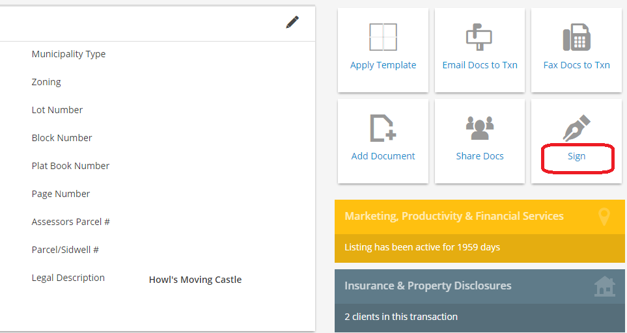Select 'Listing has been active for 1959 days'
The height and width of the screenshot is (333, 627).
coord(423,247)
